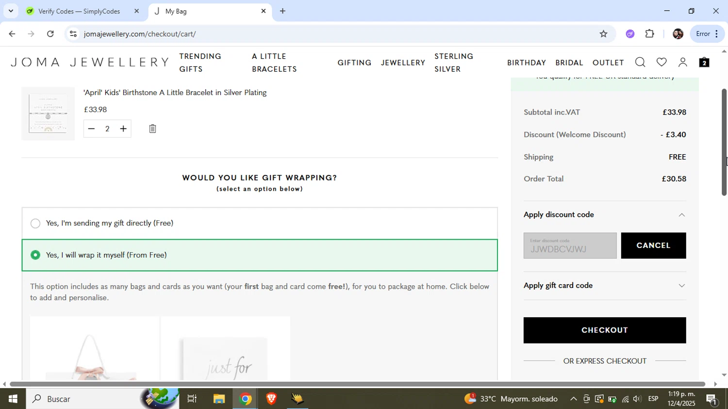Open File Explorer from taskbar
This screenshot has width=728, height=409.
tap(219, 399)
